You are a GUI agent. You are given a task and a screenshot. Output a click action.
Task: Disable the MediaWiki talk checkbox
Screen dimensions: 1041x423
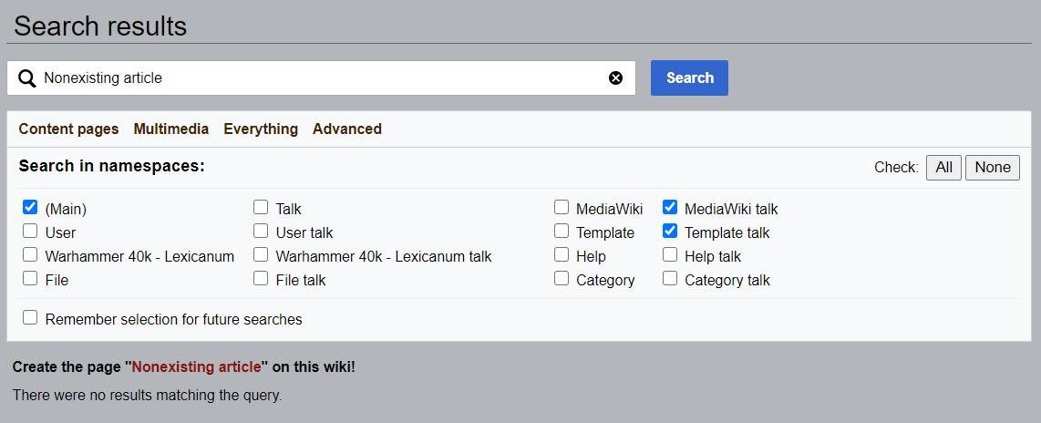click(670, 208)
